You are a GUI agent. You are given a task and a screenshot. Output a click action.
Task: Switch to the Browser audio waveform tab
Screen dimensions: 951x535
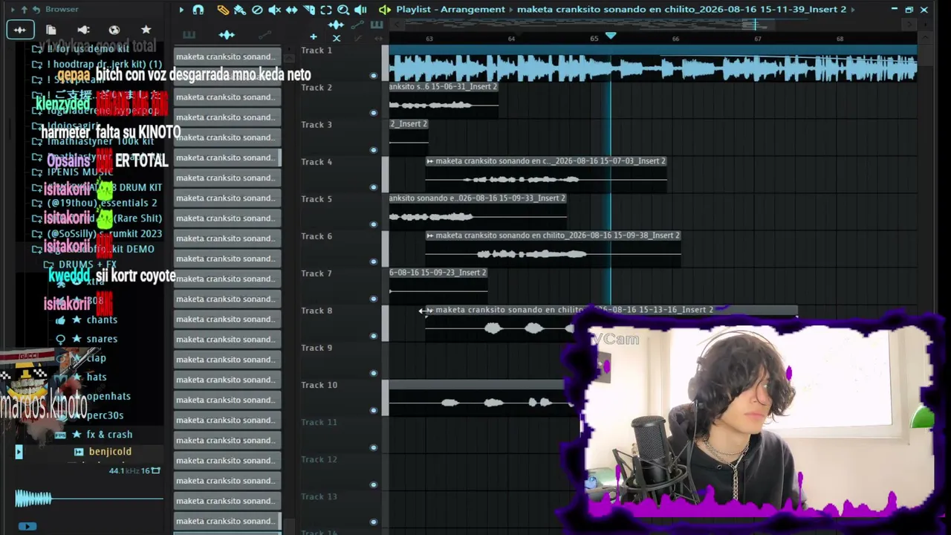19,30
